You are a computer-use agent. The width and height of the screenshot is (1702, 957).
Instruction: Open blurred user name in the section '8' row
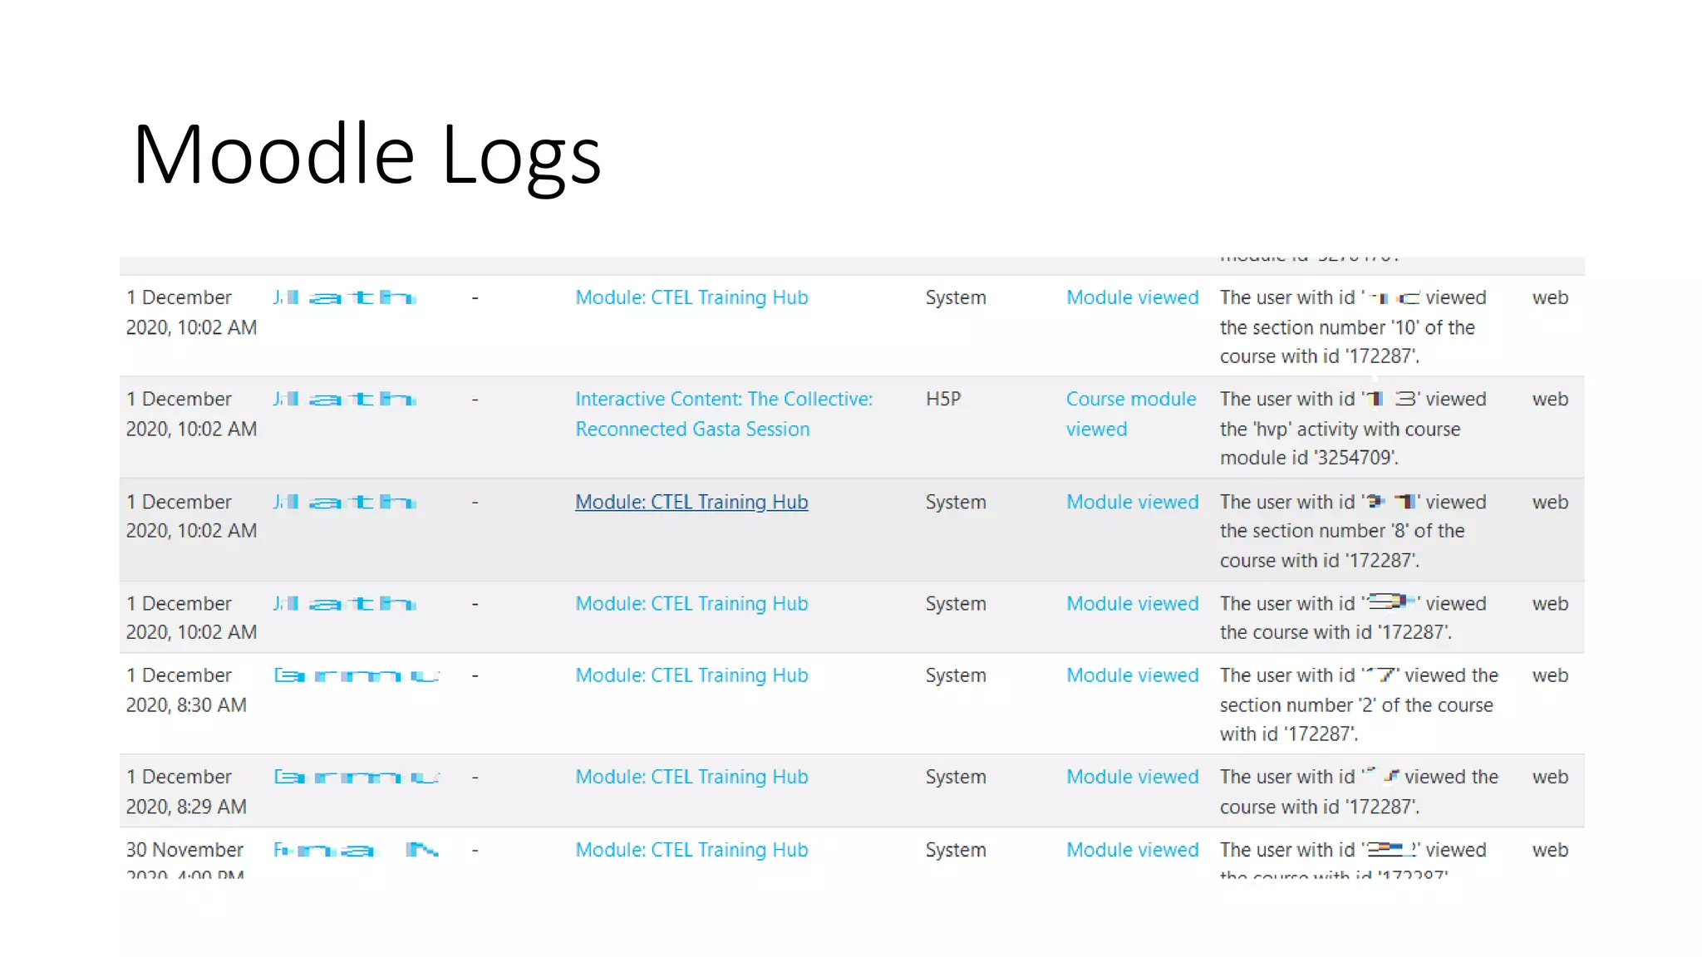[345, 502]
